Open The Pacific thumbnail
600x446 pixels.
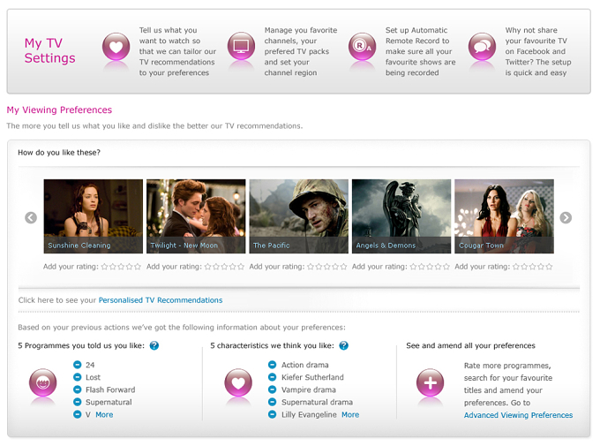(299, 216)
